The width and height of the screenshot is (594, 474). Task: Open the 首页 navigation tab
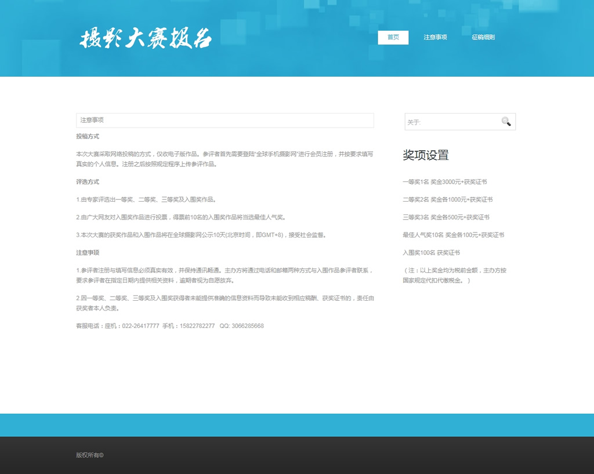pos(393,38)
